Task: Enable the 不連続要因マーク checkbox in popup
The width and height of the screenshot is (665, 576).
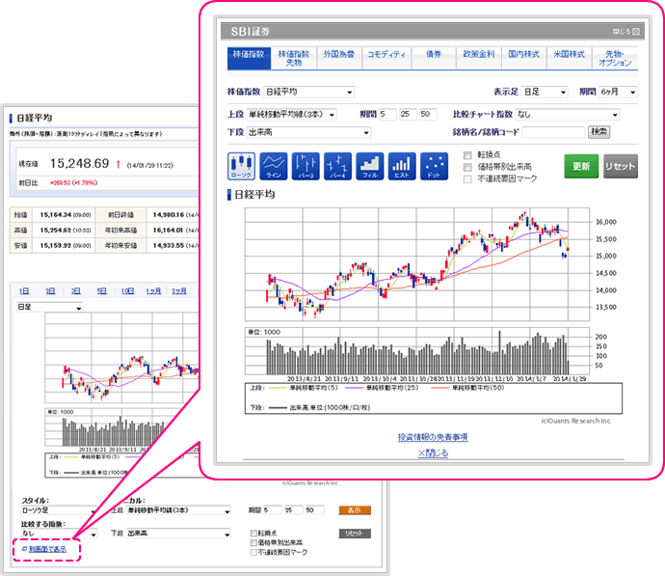Action: click(x=467, y=179)
